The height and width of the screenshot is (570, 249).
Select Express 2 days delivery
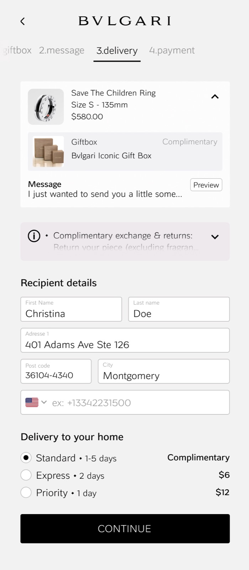[26, 475]
